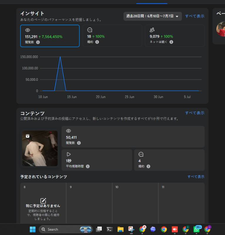Click the play icon above 1秒
The width and height of the screenshot is (225, 235).
69,154
